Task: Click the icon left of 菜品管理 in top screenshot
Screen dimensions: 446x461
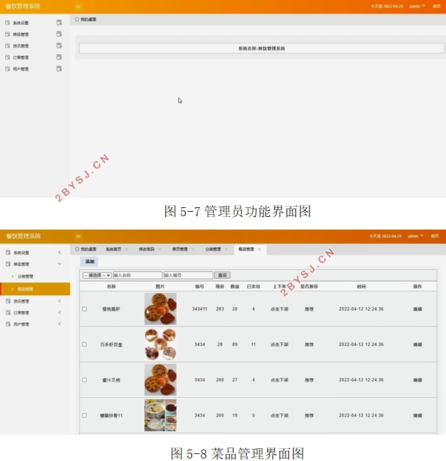Action: [8, 34]
